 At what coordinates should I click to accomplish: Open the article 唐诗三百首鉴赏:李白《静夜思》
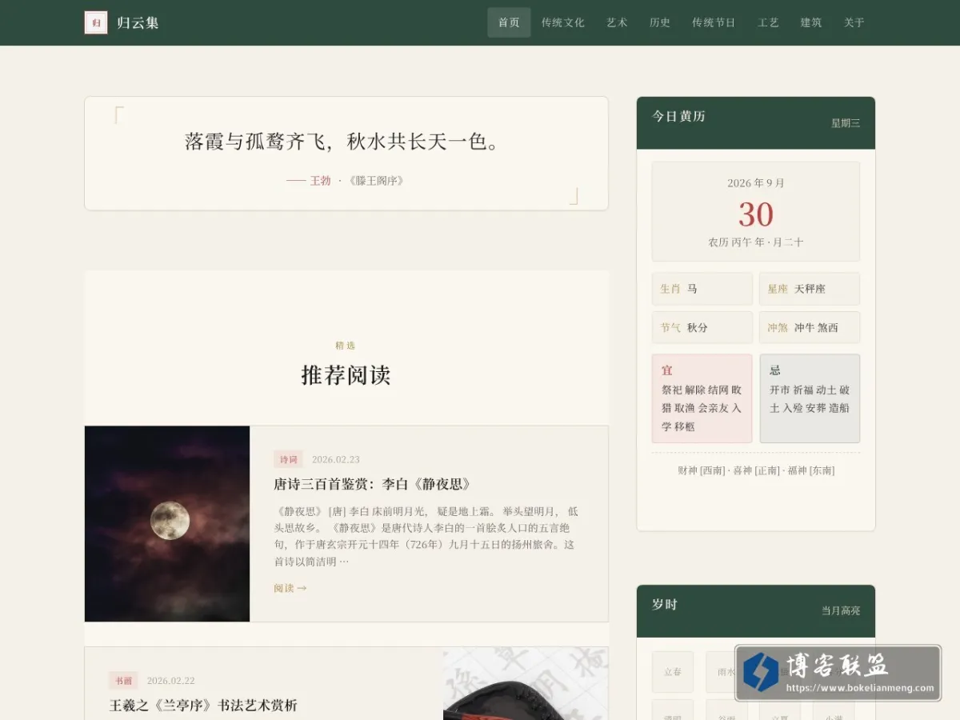373,484
